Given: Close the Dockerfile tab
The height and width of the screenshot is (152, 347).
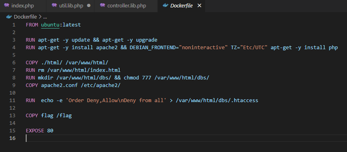Looking at the screenshot, I should pos(199,6).
